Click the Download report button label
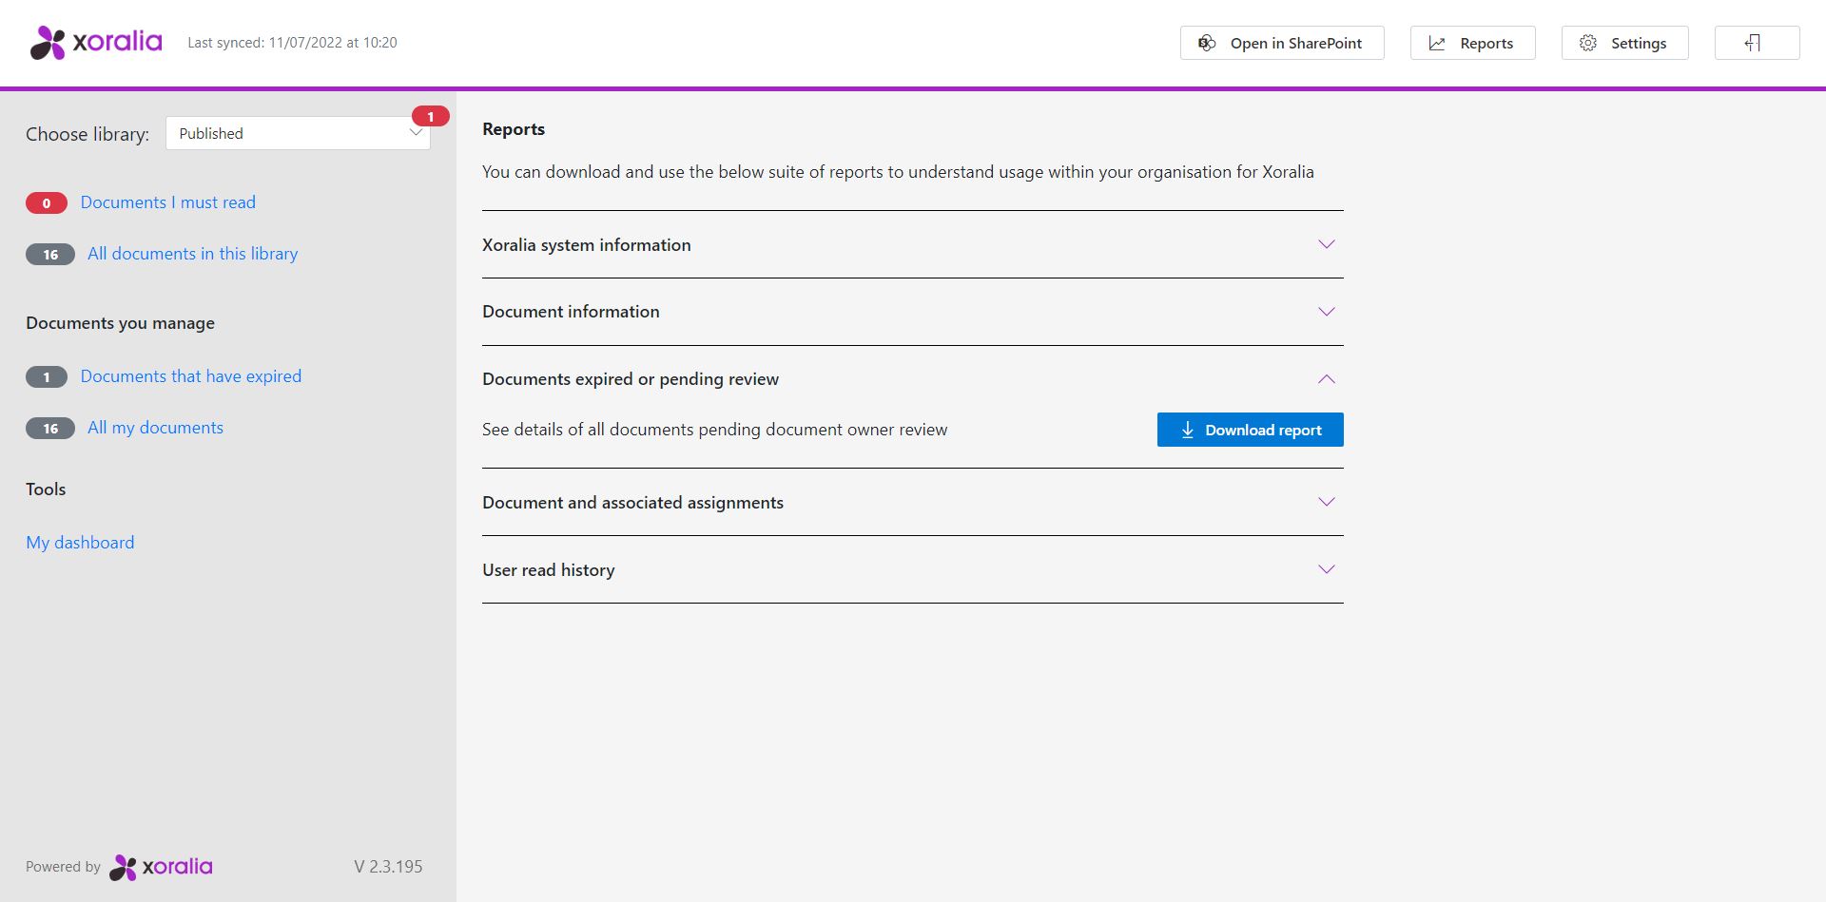Viewport: 1826px width, 902px height. coord(1264,431)
